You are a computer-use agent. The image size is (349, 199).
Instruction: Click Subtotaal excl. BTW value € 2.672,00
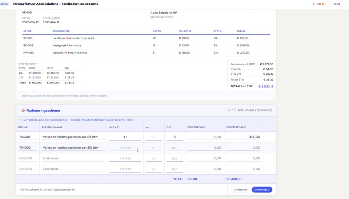pyautogui.click(x=266, y=64)
